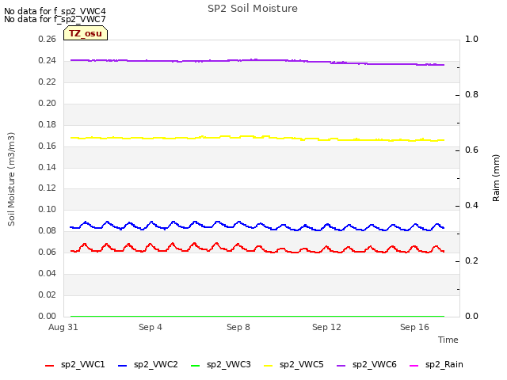Viewport: 507px width, 380px height.
Task: Click the Sep 8 x-axis tick label
Action: click(x=238, y=327)
